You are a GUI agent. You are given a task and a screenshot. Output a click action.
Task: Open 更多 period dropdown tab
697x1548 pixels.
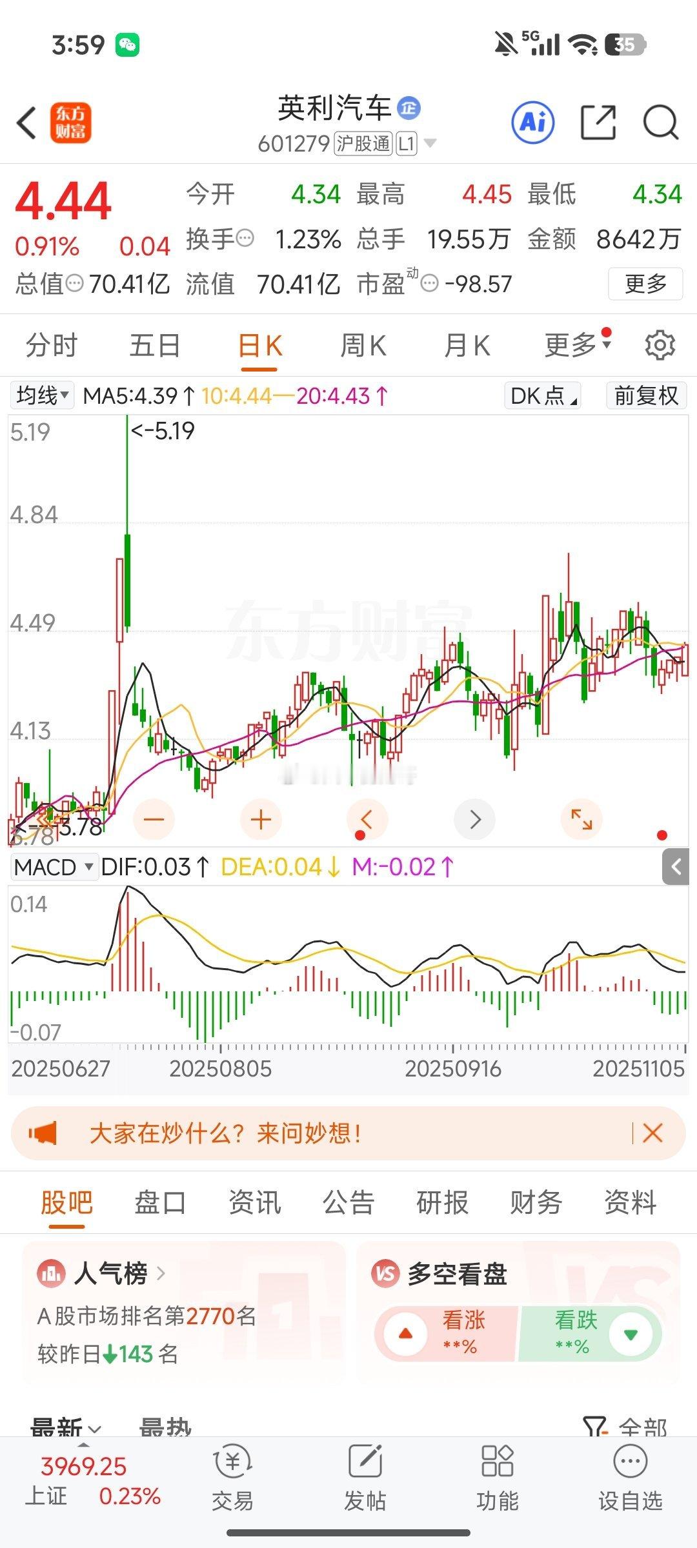point(577,346)
